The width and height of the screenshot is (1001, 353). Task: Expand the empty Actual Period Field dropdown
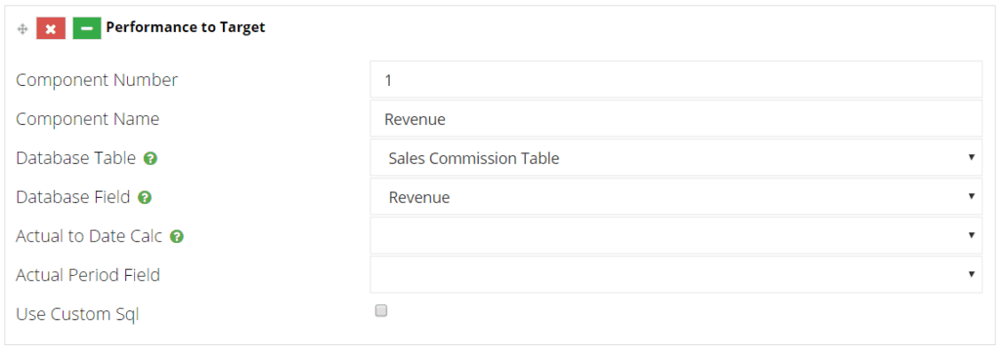tap(676, 275)
